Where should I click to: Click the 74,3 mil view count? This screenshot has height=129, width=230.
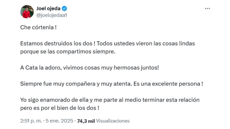tap(86, 121)
